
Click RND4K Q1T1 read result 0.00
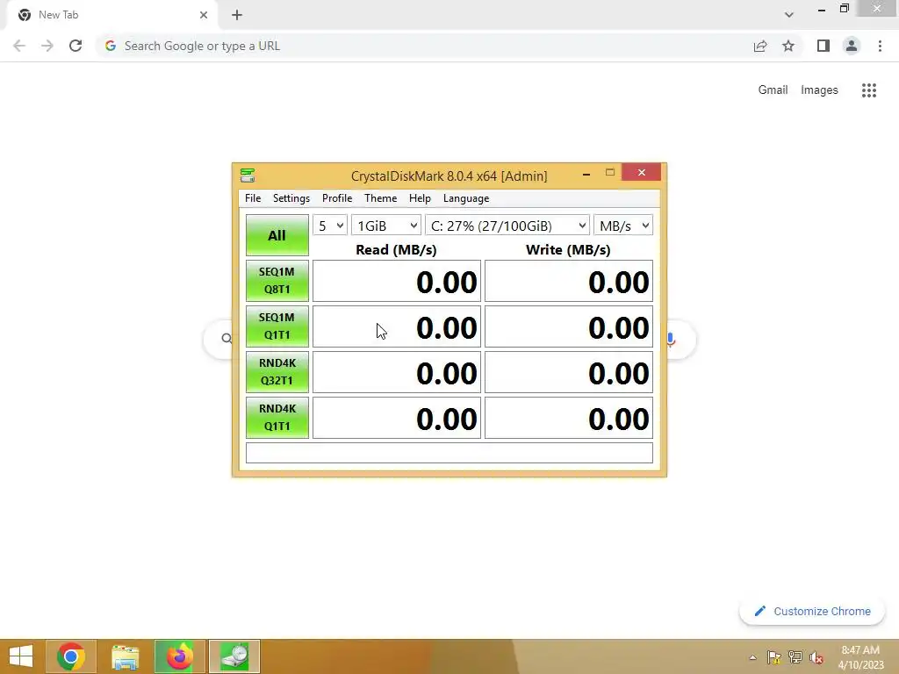tap(397, 418)
